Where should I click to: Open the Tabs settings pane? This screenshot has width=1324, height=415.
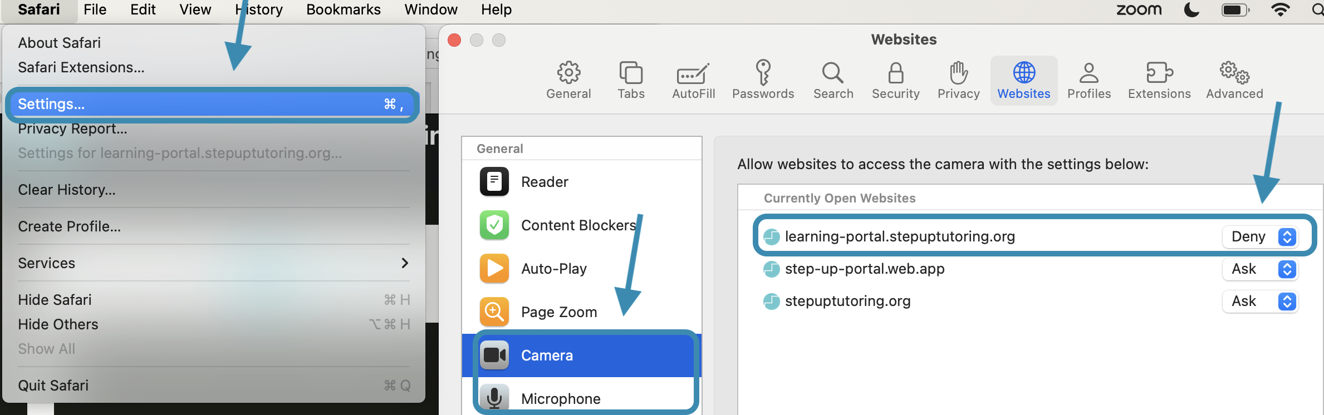631,81
